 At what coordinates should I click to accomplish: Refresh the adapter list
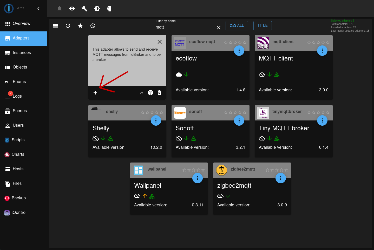(x=68, y=26)
